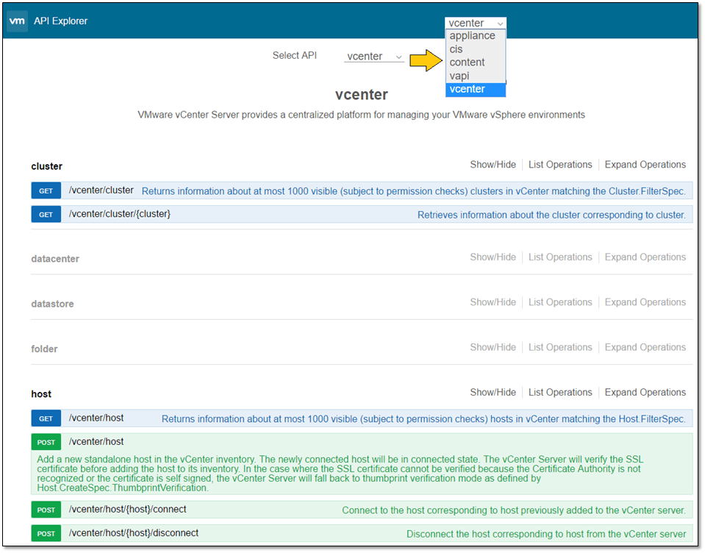Choose content from the API list

[x=475, y=63]
